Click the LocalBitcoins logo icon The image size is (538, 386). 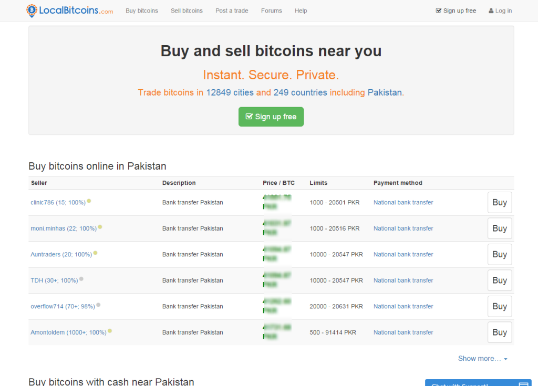click(32, 11)
